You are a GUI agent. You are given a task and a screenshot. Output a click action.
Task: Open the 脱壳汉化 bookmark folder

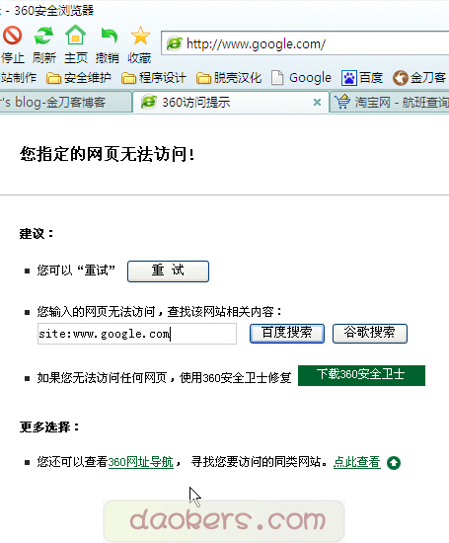229,78
